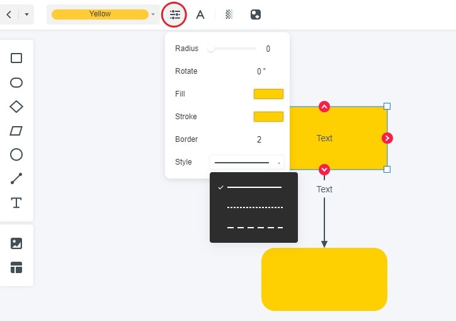
Task: Choose the dashed line style option
Action: pos(254,228)
